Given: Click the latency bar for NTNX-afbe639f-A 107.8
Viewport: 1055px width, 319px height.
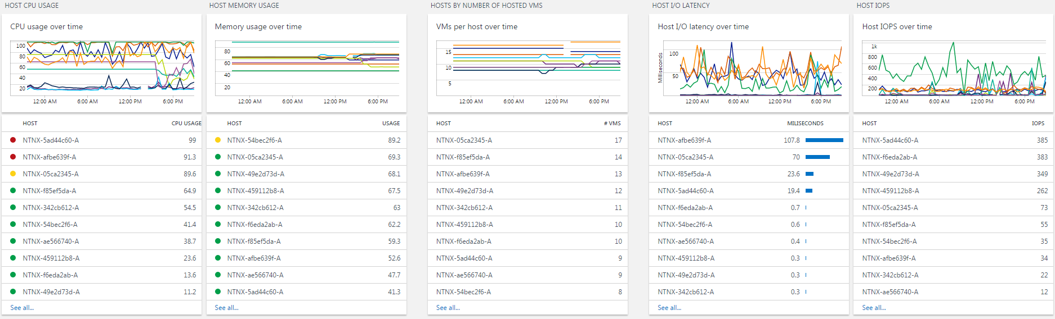Looking at the screenshot, I should (824, 140).
